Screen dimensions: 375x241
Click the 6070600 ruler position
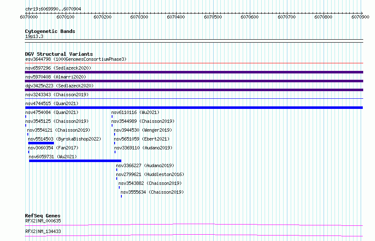[249, 17]
